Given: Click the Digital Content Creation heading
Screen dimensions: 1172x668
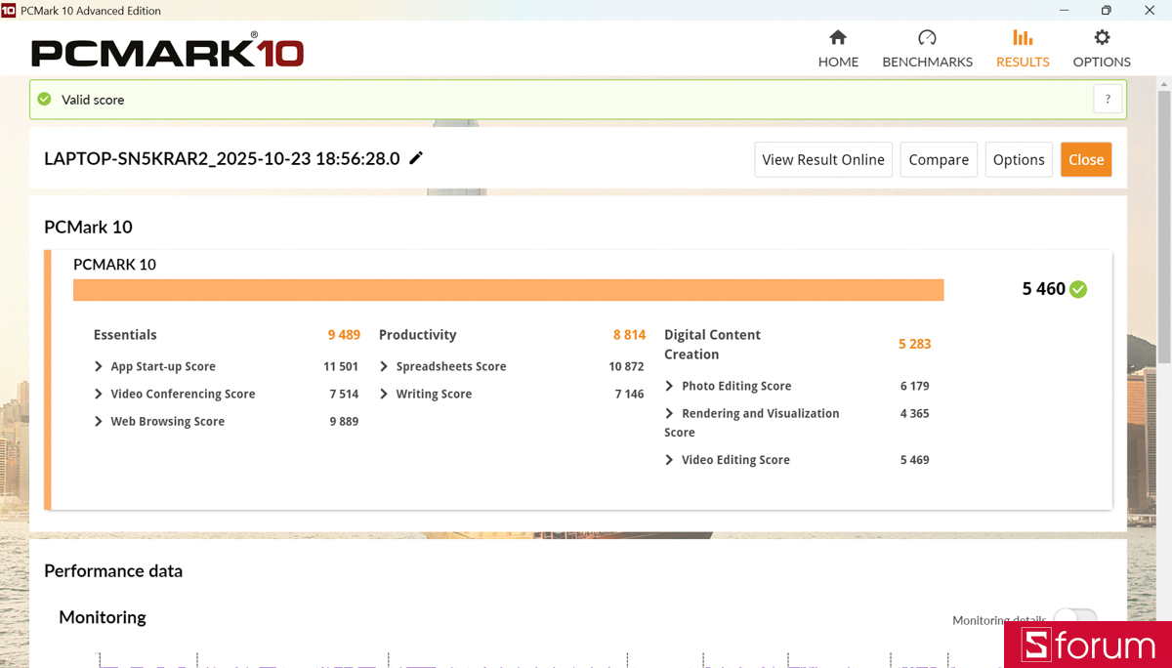Looking at the screenshot, I should coord(712,344).
